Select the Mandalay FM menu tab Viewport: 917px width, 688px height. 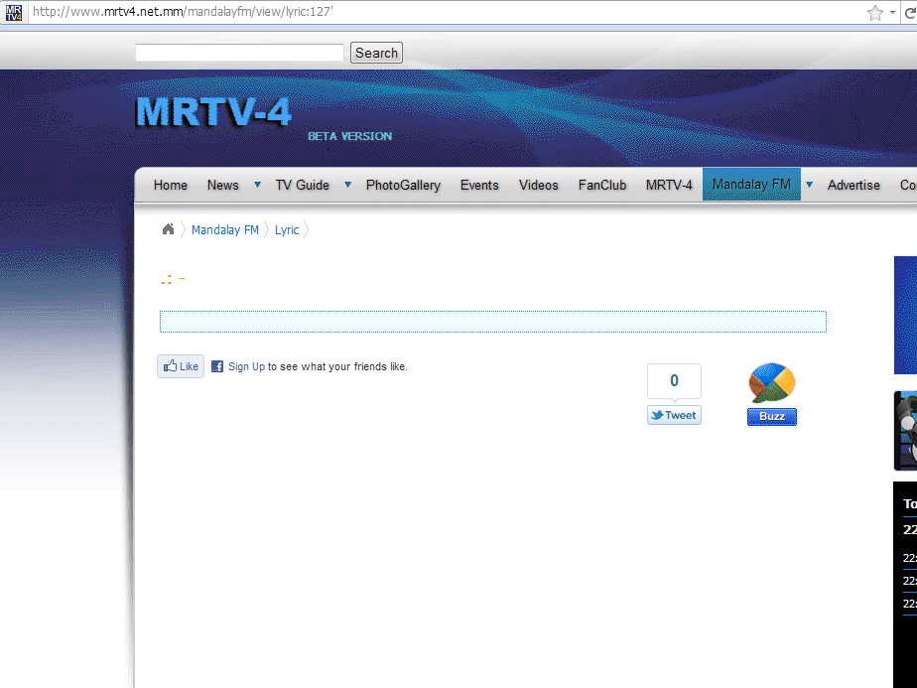tap(751, 185)
